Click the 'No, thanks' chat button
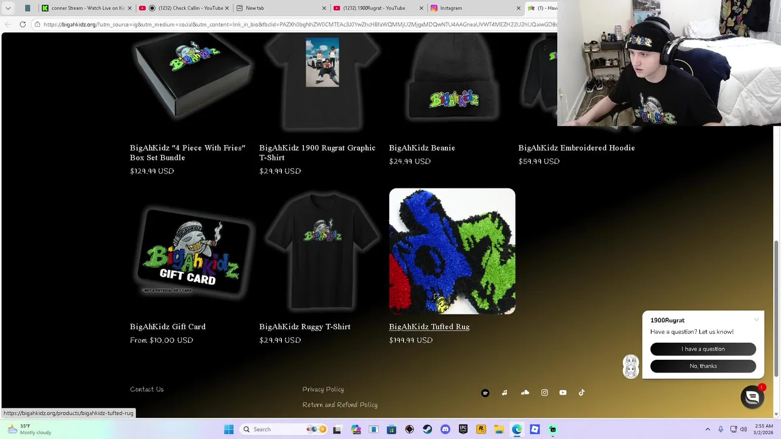This screenshot has width=781, height=439. tap(703, 366)
